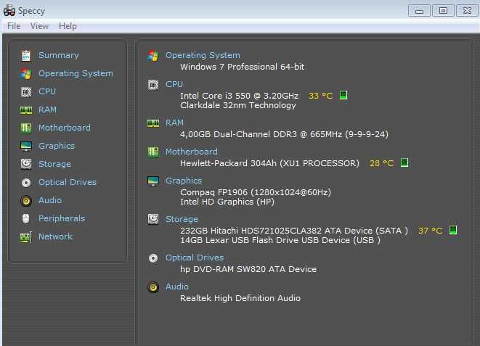Click the motherboard temperature value 28 °C
This screenshot has height=346, width=480.
click(381, 163)
